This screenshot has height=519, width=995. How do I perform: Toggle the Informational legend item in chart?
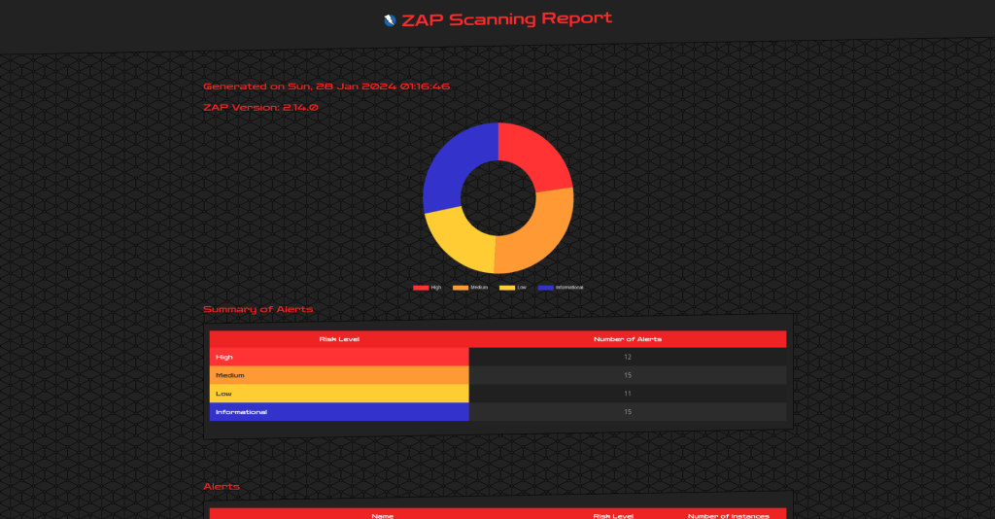point(561,288)
